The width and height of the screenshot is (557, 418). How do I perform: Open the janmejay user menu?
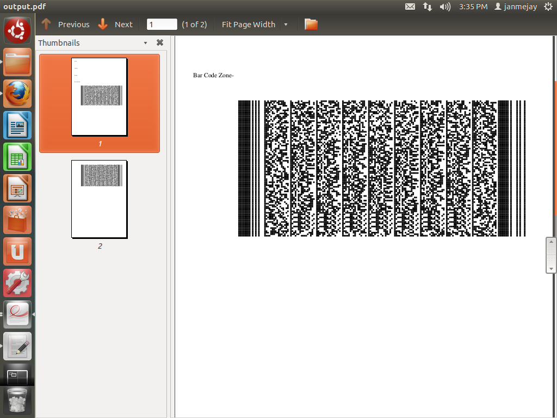(x=515, y=7)
